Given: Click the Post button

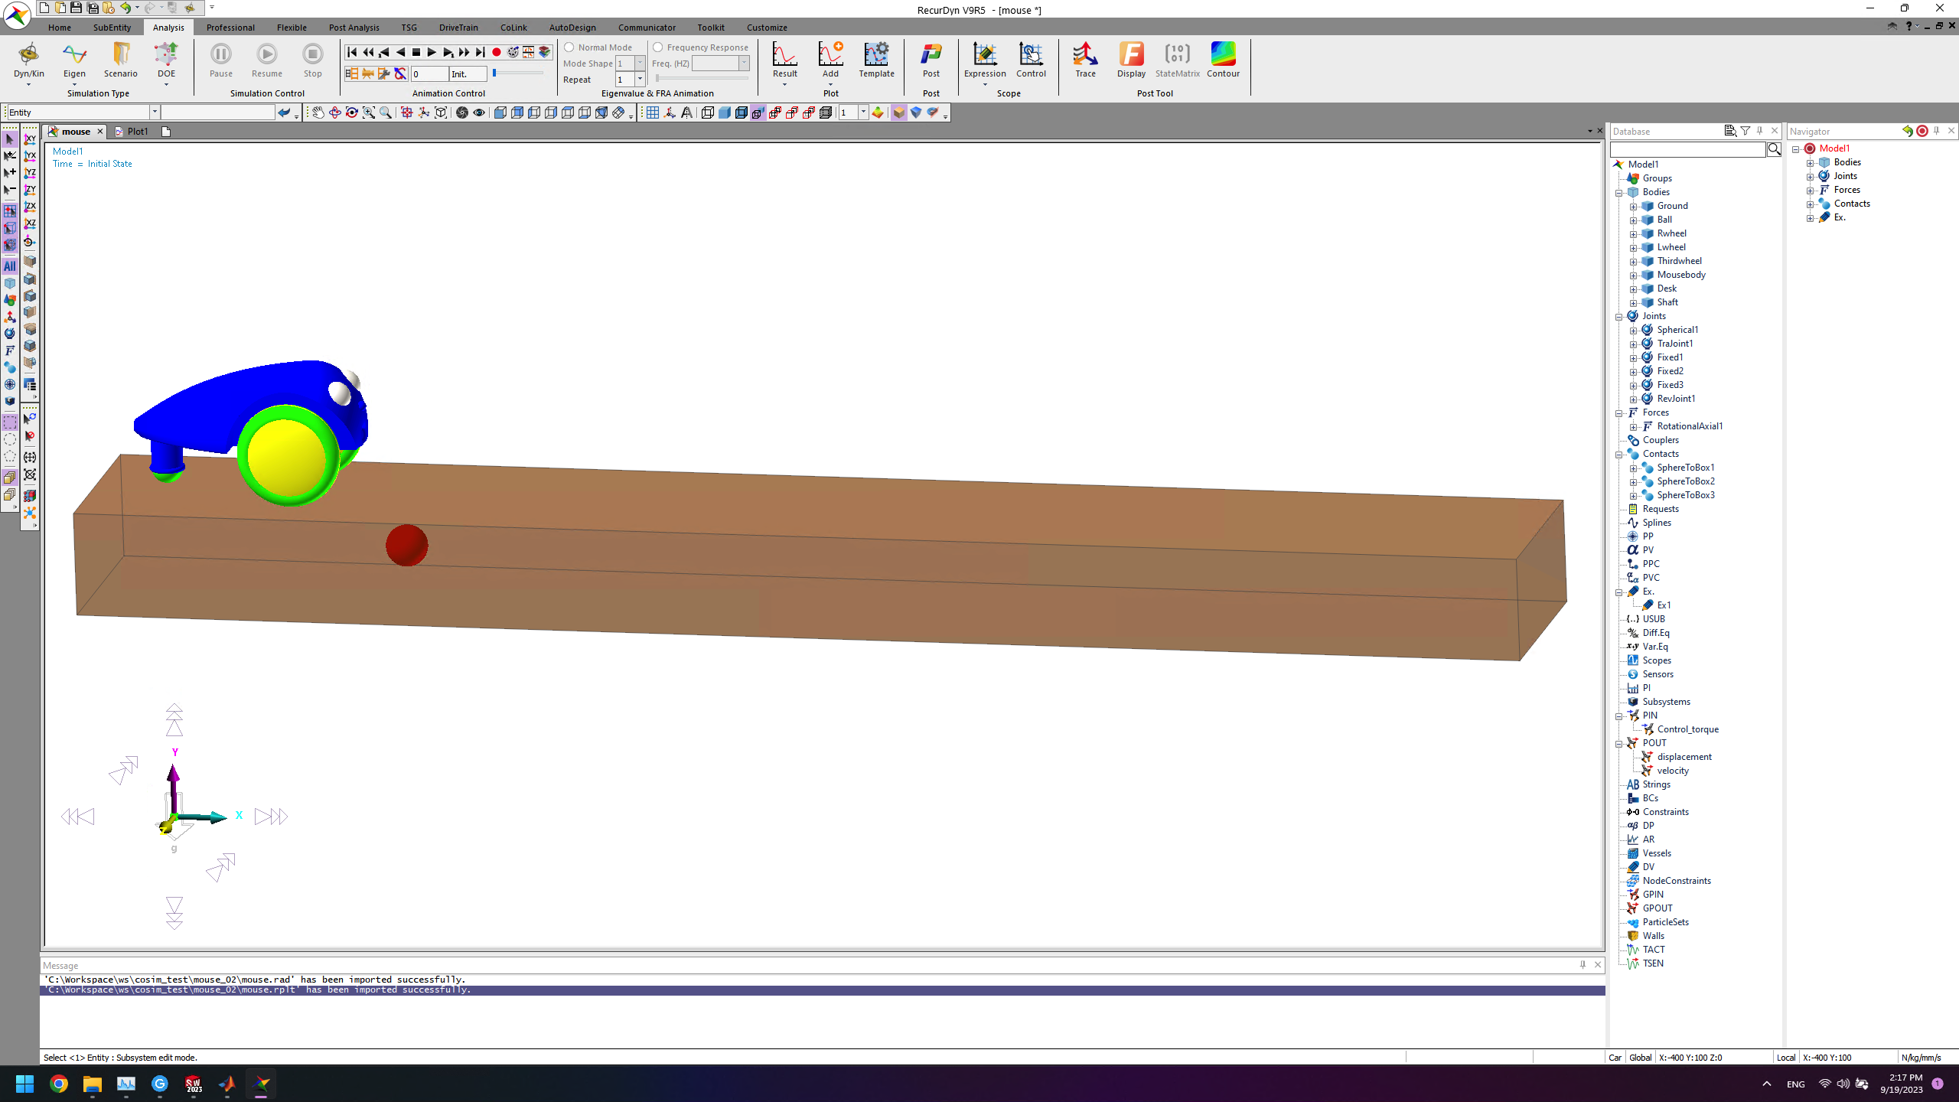Looking at the screenshot, I should click(931, 60).
